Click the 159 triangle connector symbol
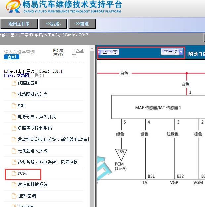 pyautogui.click(x=121, y=155)
